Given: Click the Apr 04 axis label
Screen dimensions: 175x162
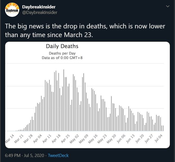Looking at the screenshot, I should click(37, 139).
